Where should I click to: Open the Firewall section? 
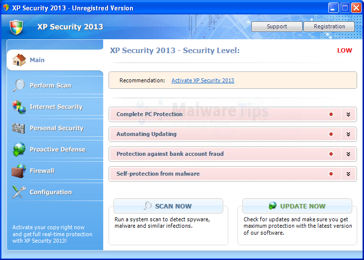(x=55, y=171)
